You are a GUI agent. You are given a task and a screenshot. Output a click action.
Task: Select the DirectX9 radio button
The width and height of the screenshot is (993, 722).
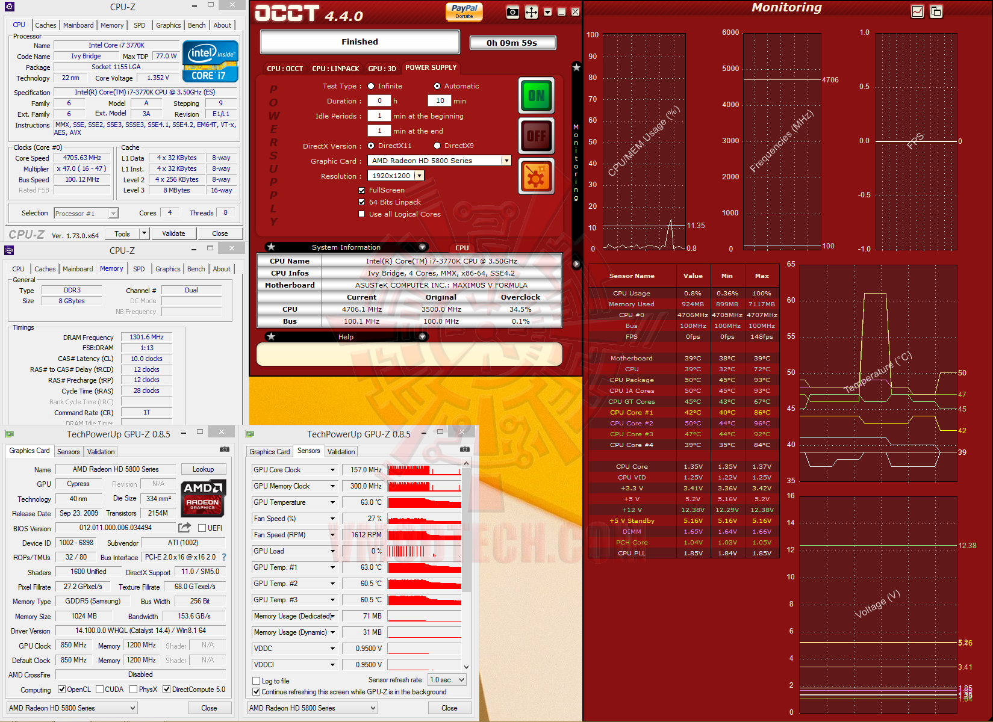pyautogui.click(x=437, y=146)
